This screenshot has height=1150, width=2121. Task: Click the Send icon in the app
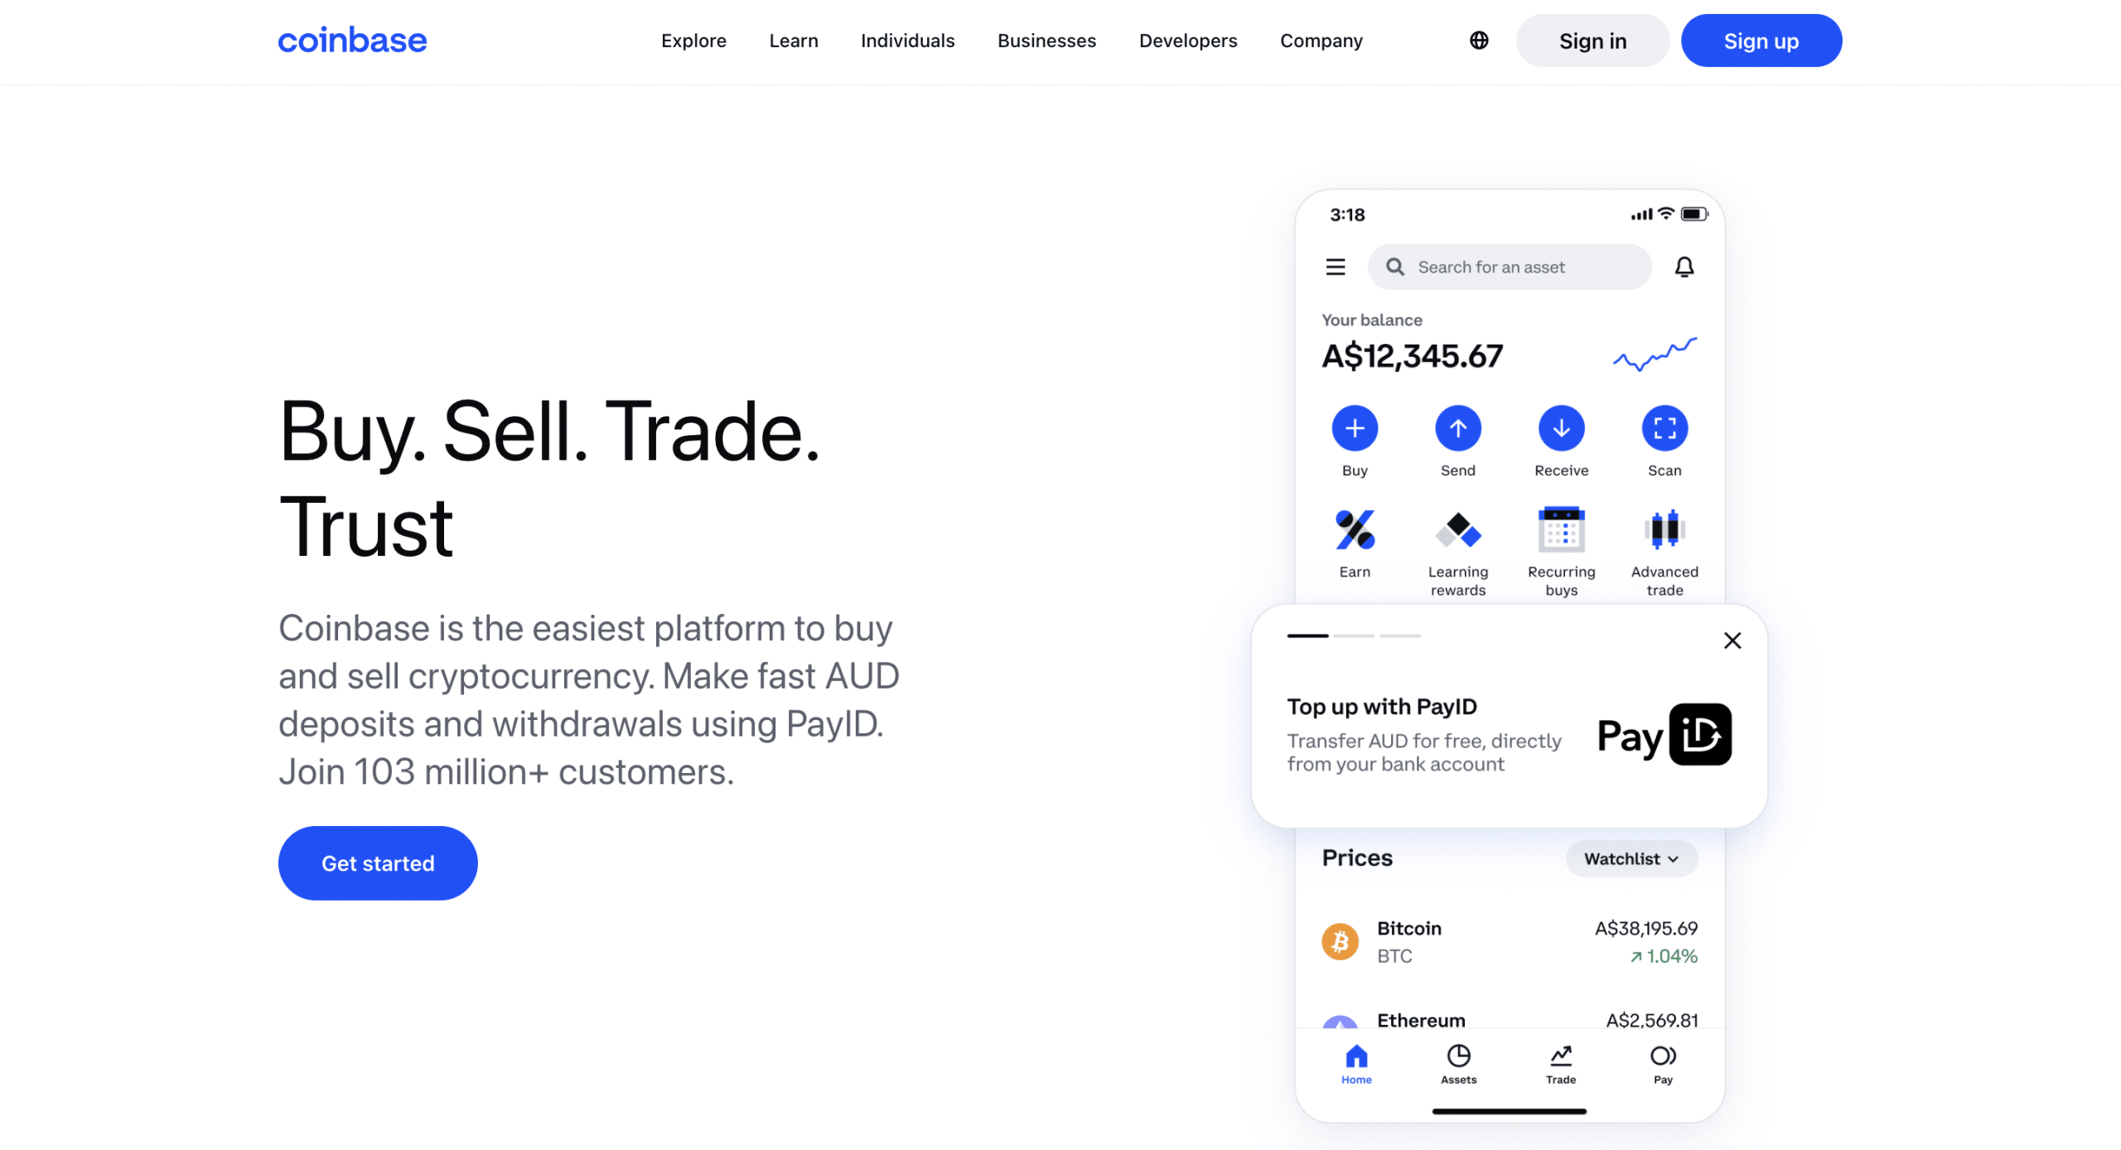[x=1456, y=428]
